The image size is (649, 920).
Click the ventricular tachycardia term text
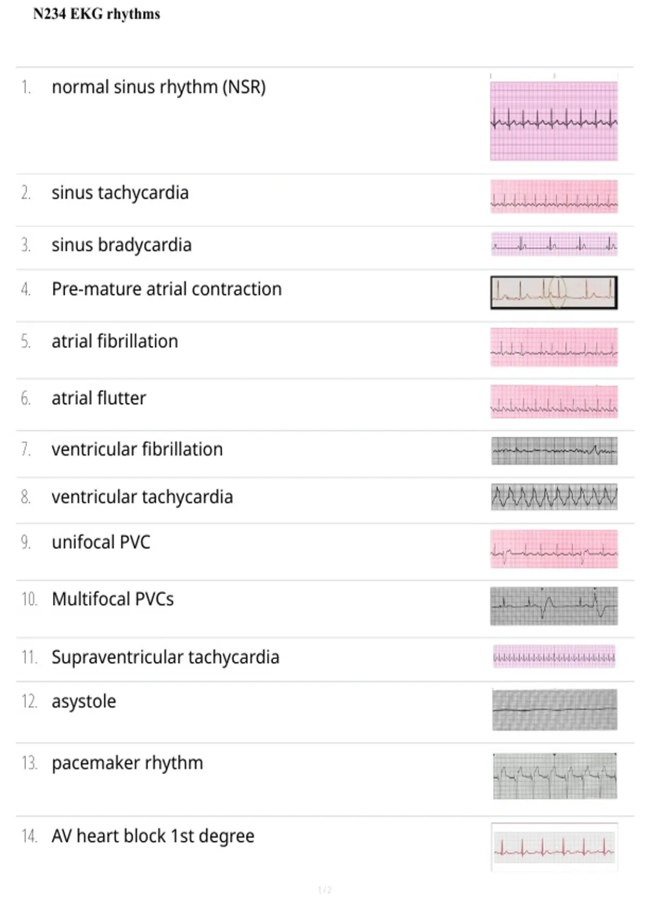click(142, 496)
